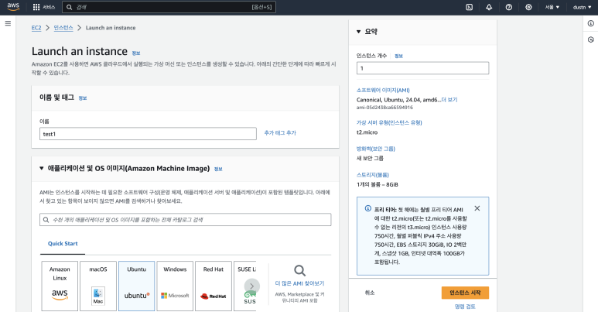The height and width of the screenshot is (312, 598).
Task: Click the instance name field with test1
Action: tap(148, 134)
